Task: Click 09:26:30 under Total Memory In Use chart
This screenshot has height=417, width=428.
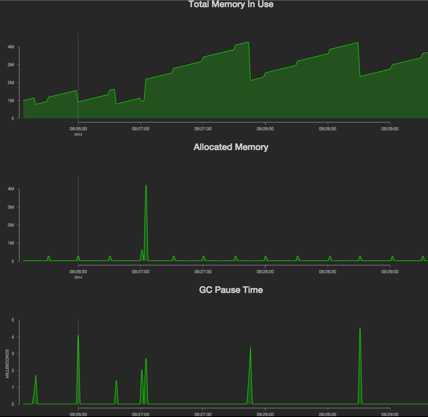Action: click(78, 129)
